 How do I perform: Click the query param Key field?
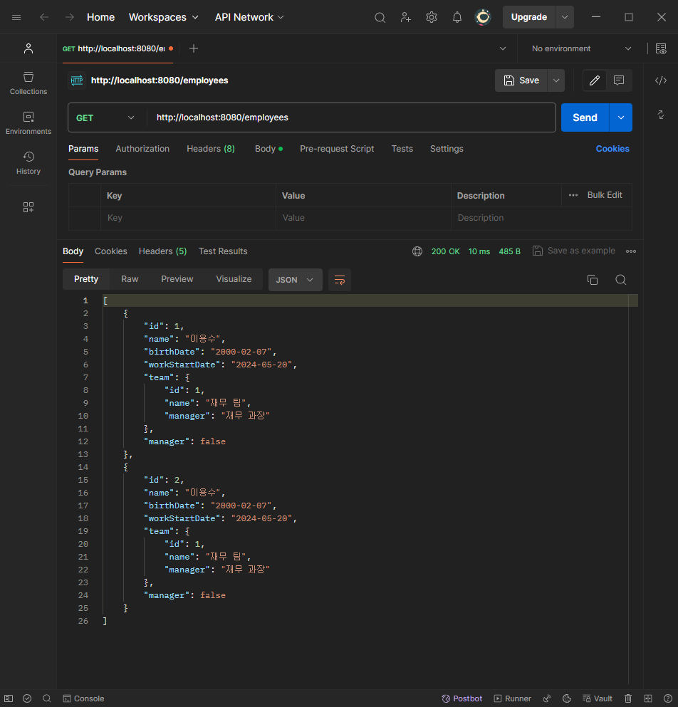(188, 218)
